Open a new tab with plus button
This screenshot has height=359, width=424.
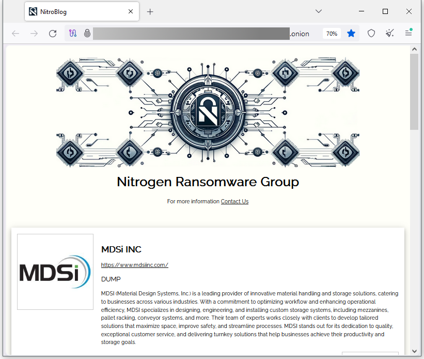(150, 12)
